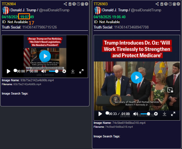182x149 pixels.
Task: Click 'Donald J. Trump' name on post TT26904
Action: coord(23,10)
